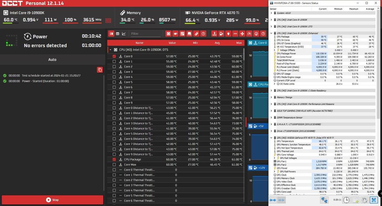Click the Avg column header
Viewport: 382px width, 206px height.
tap(217, 43)
